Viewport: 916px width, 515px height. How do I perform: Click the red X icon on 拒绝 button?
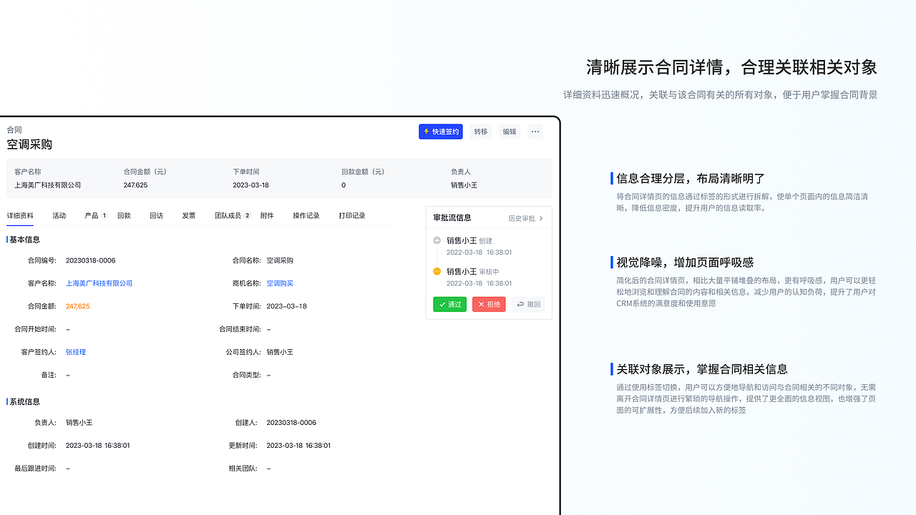pos(481,304)
